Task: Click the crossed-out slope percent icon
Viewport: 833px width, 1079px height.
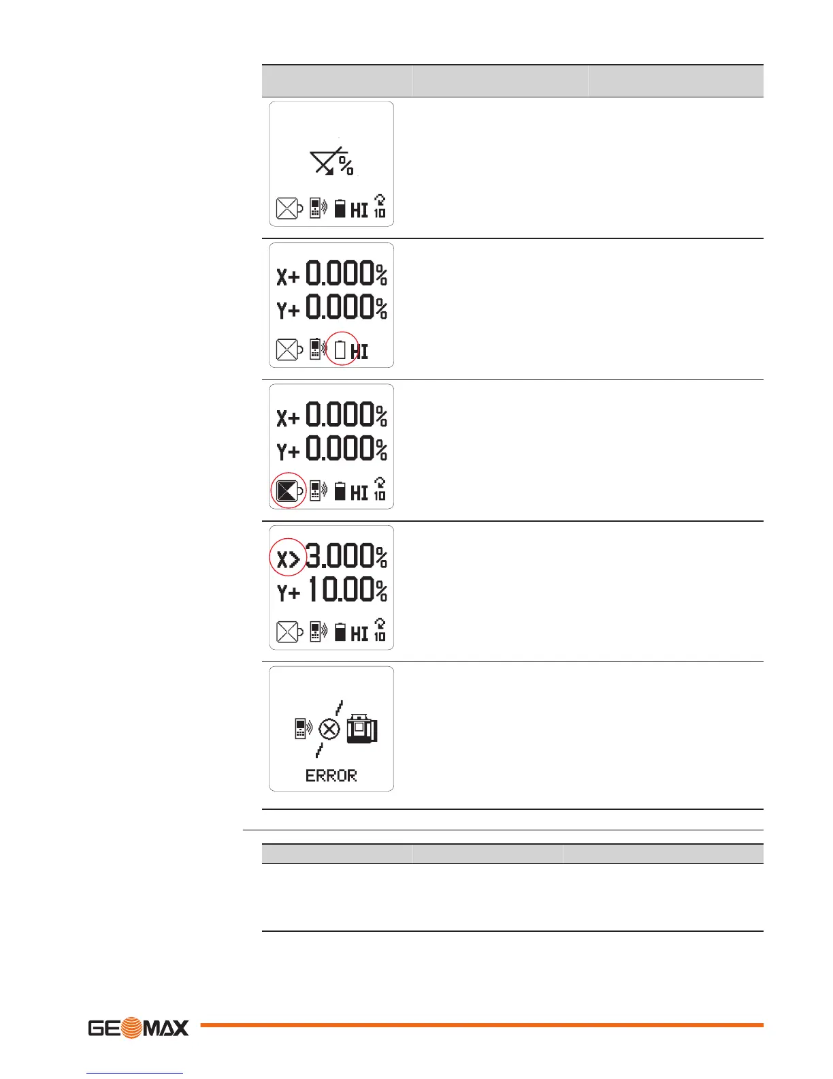Action: pyautogui.click(x=332, y=162)
